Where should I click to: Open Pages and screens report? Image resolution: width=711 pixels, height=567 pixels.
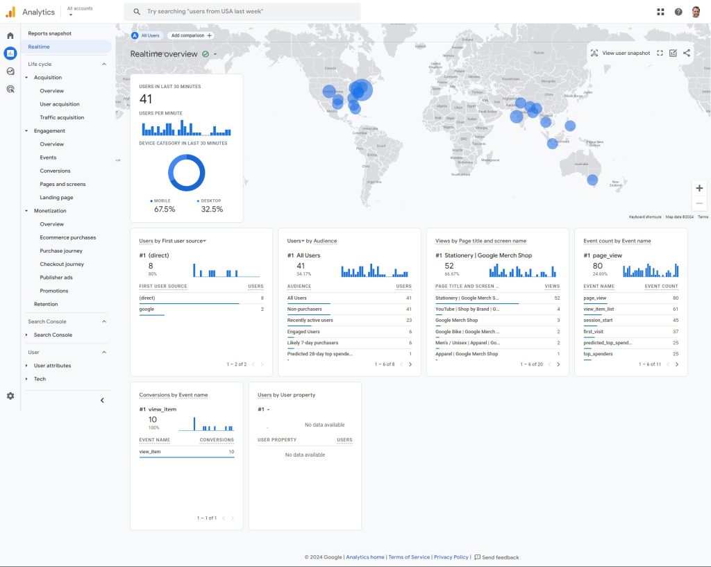[62, 184]
